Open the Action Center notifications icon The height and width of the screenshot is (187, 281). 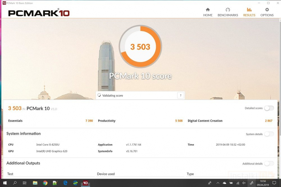(274, 183)
